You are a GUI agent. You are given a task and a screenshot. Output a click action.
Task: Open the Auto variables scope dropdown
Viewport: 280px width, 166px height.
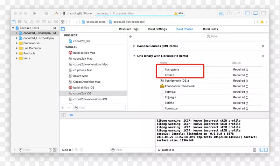66,150
